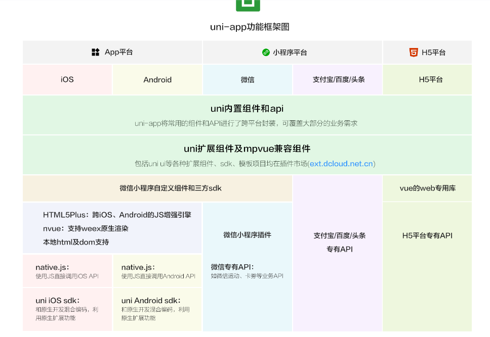This screenshot has width=490, height=337.
Task: Click the description under uni iOS sdk
Action: [67, 314]
